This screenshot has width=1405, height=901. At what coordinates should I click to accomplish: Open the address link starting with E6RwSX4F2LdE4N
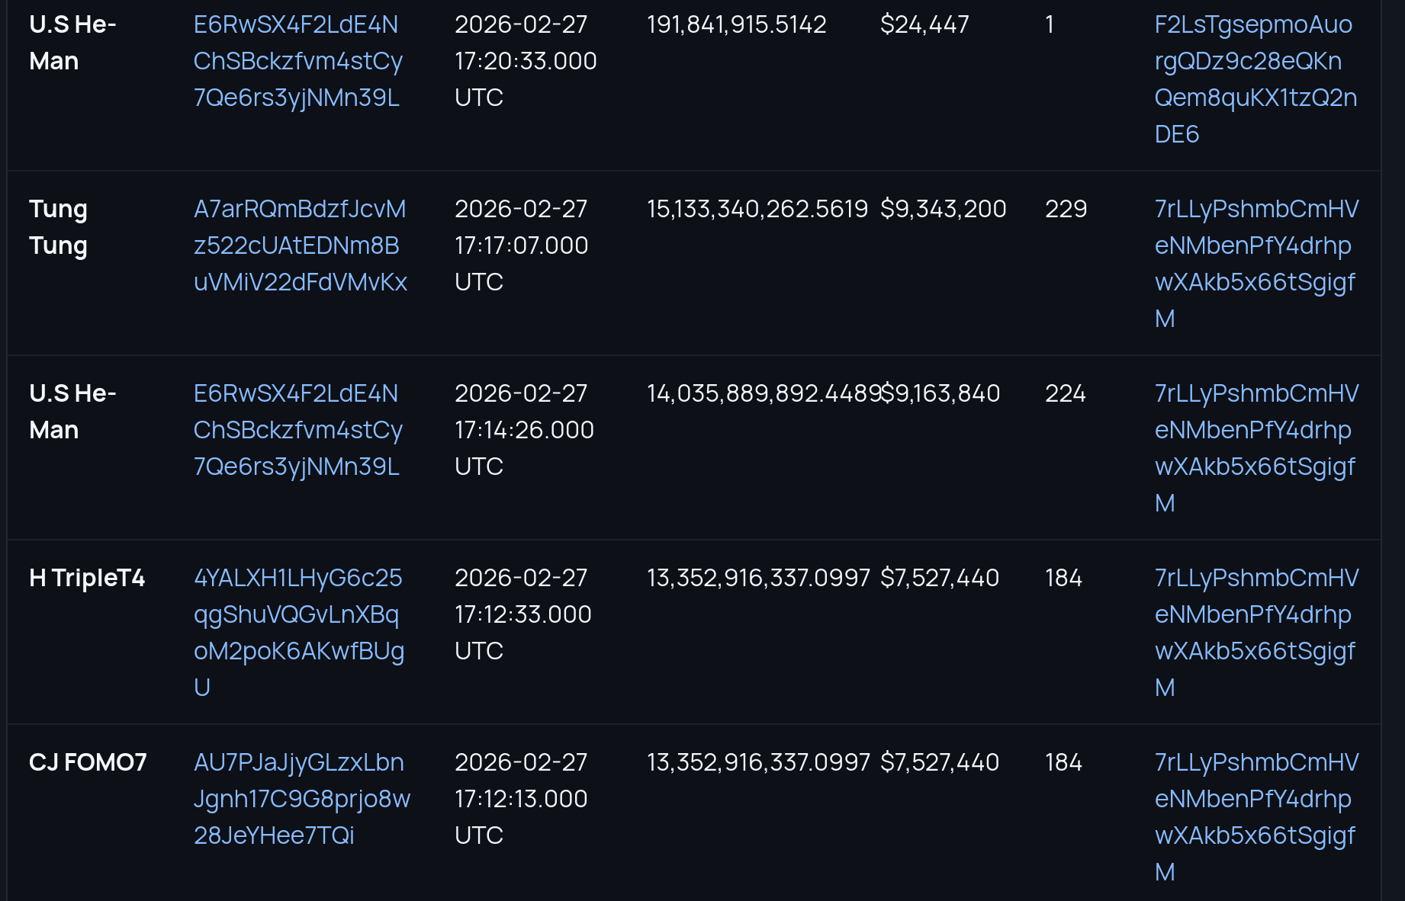(x=297, y=61)
